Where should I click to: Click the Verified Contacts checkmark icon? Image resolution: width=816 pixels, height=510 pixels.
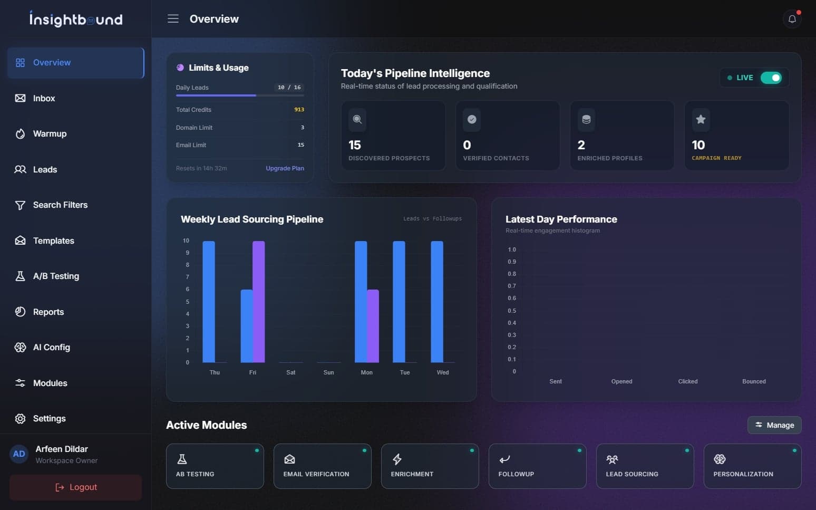[472, 120]
